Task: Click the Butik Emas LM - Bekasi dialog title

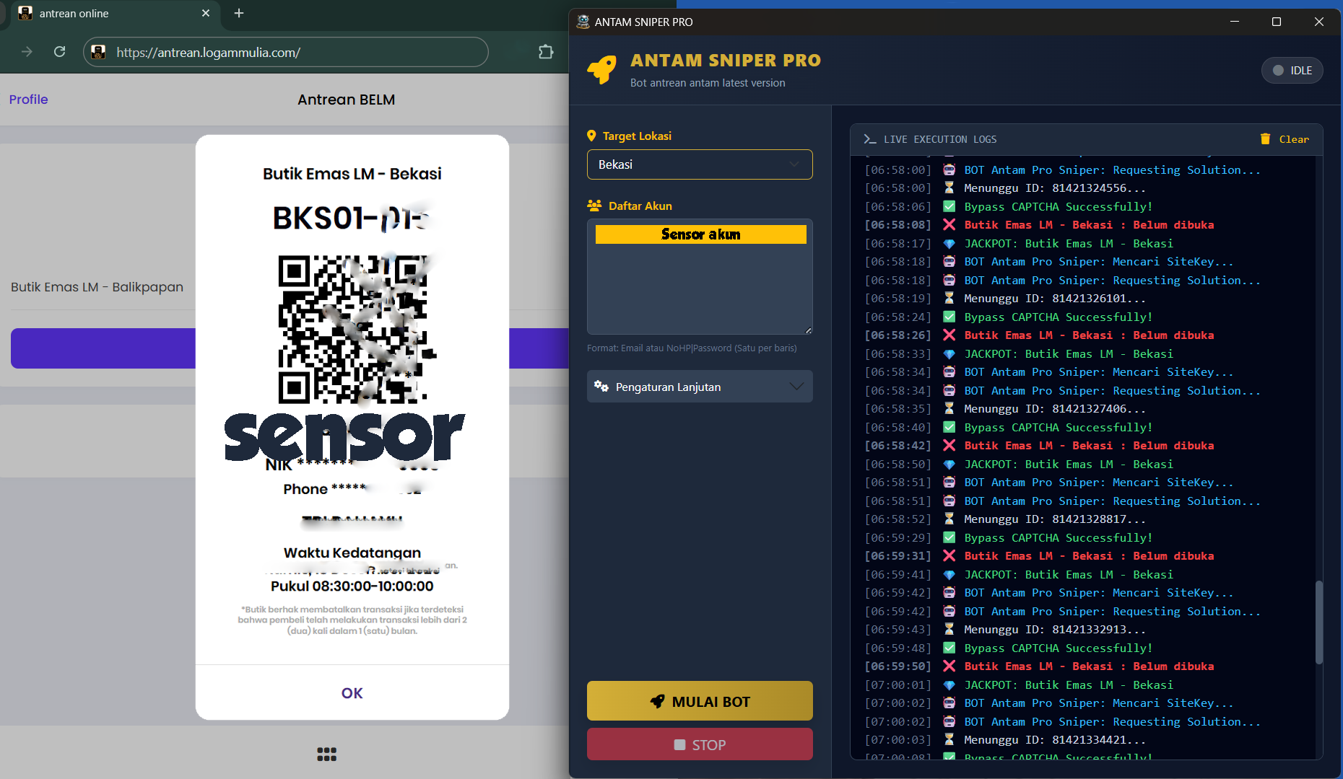Action: pos(352,174)
